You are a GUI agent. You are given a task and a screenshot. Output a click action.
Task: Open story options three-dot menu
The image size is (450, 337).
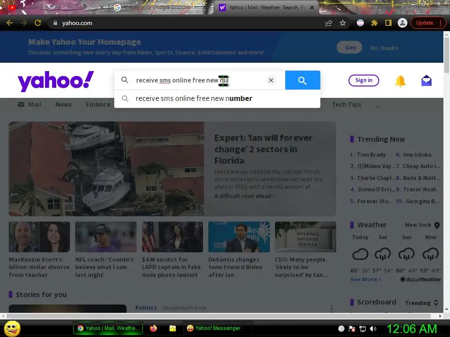coord(331,308)
